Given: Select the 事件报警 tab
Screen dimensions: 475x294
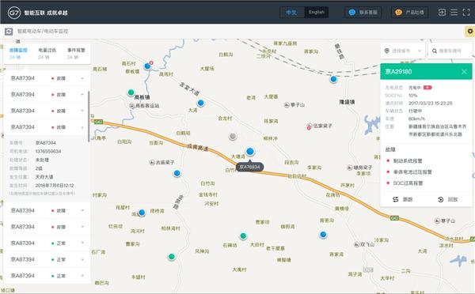Looking at the screenshot, I should (x=76, y=53).
